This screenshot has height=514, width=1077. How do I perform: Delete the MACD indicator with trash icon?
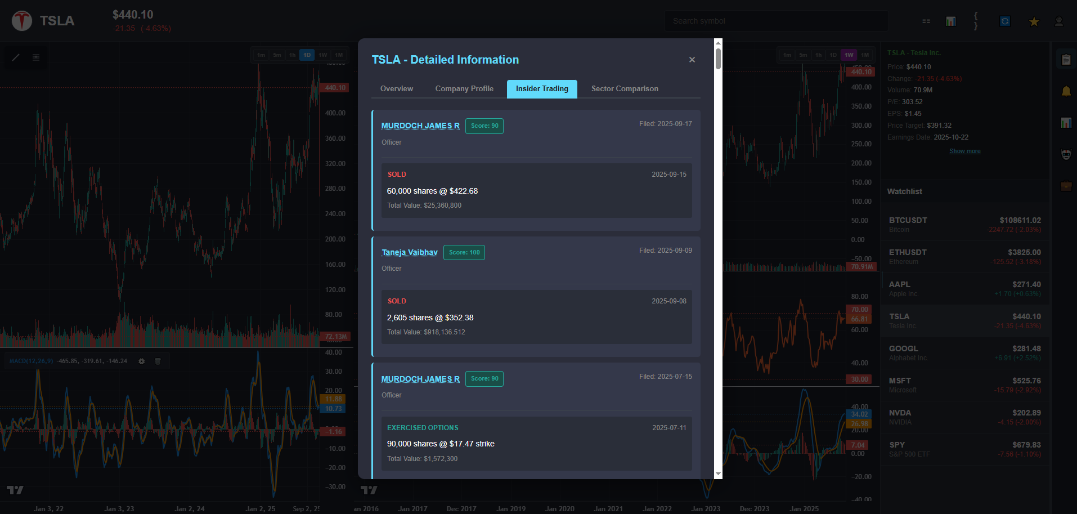(158, 361)
